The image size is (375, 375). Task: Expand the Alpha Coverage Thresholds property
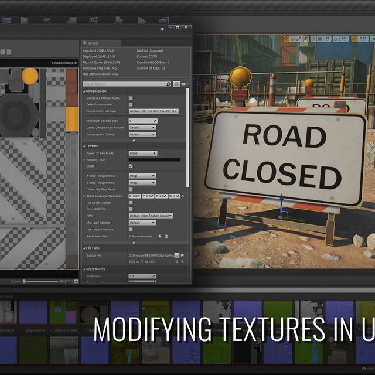(84, 196)
